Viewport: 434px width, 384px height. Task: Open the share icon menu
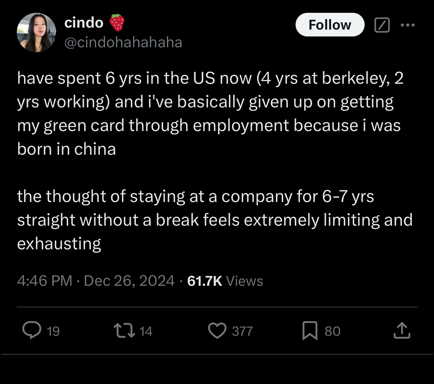pyautogui.click(x=402, y=330)
